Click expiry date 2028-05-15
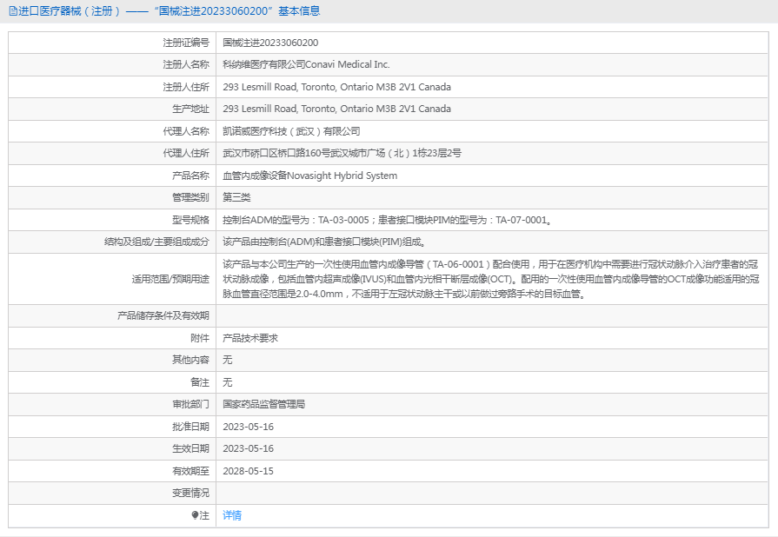778x537 pixels. point(248,471)
